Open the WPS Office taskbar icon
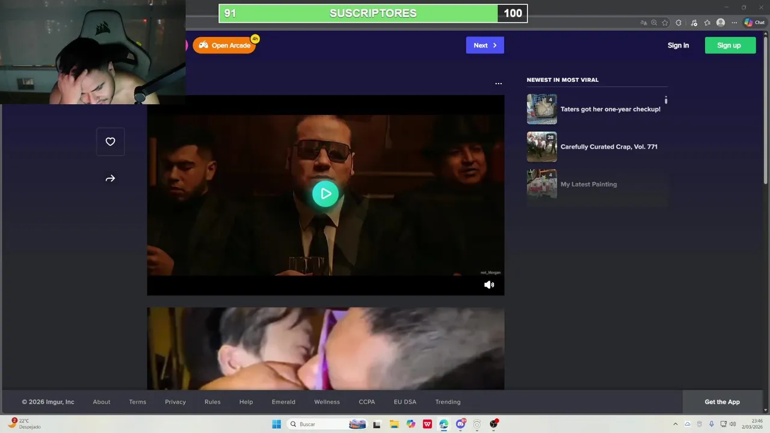The width and height of the screenshot is (770, 433). point(427,424)
